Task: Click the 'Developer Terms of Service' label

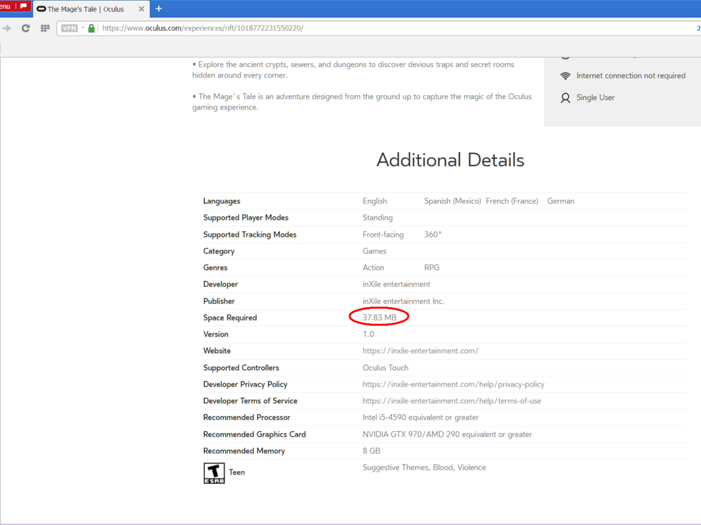Action: click(x=250, y=401)
